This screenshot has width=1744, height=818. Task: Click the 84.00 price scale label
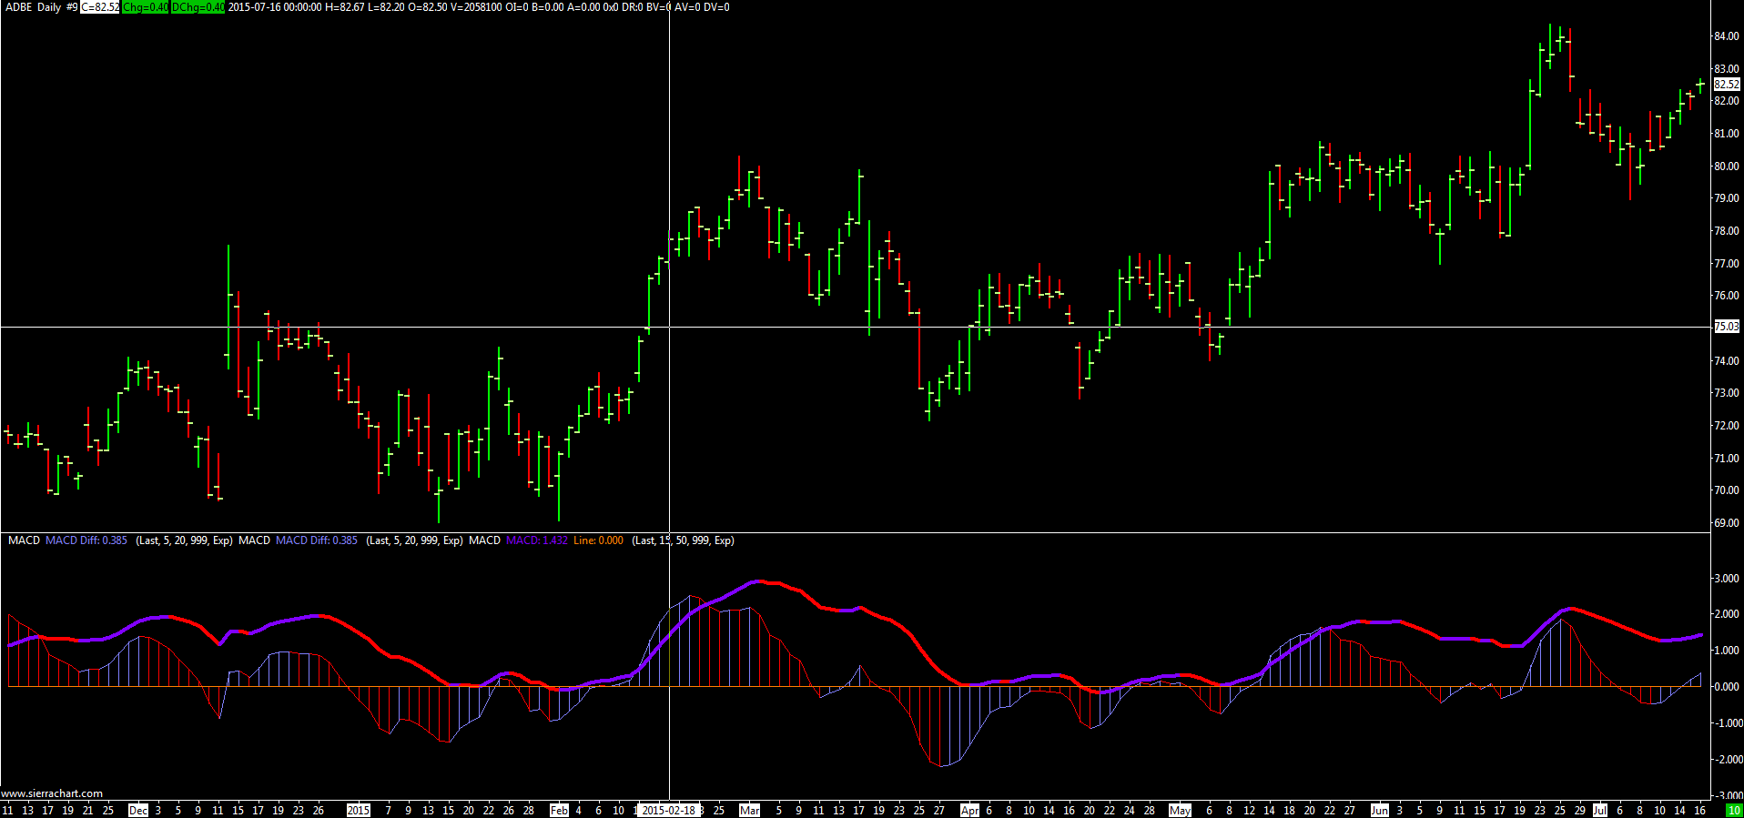click(1726, 36)
